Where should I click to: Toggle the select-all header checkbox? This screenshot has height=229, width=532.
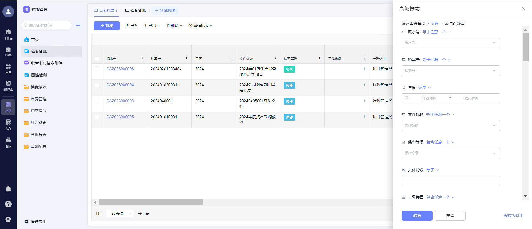tap(97, 59)
